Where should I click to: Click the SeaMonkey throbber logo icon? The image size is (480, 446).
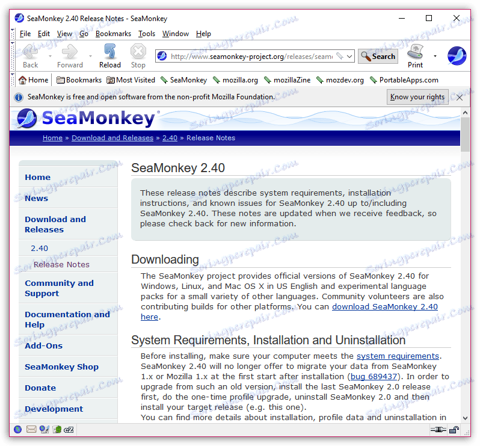pyautogui.click(x=457, y=56)
